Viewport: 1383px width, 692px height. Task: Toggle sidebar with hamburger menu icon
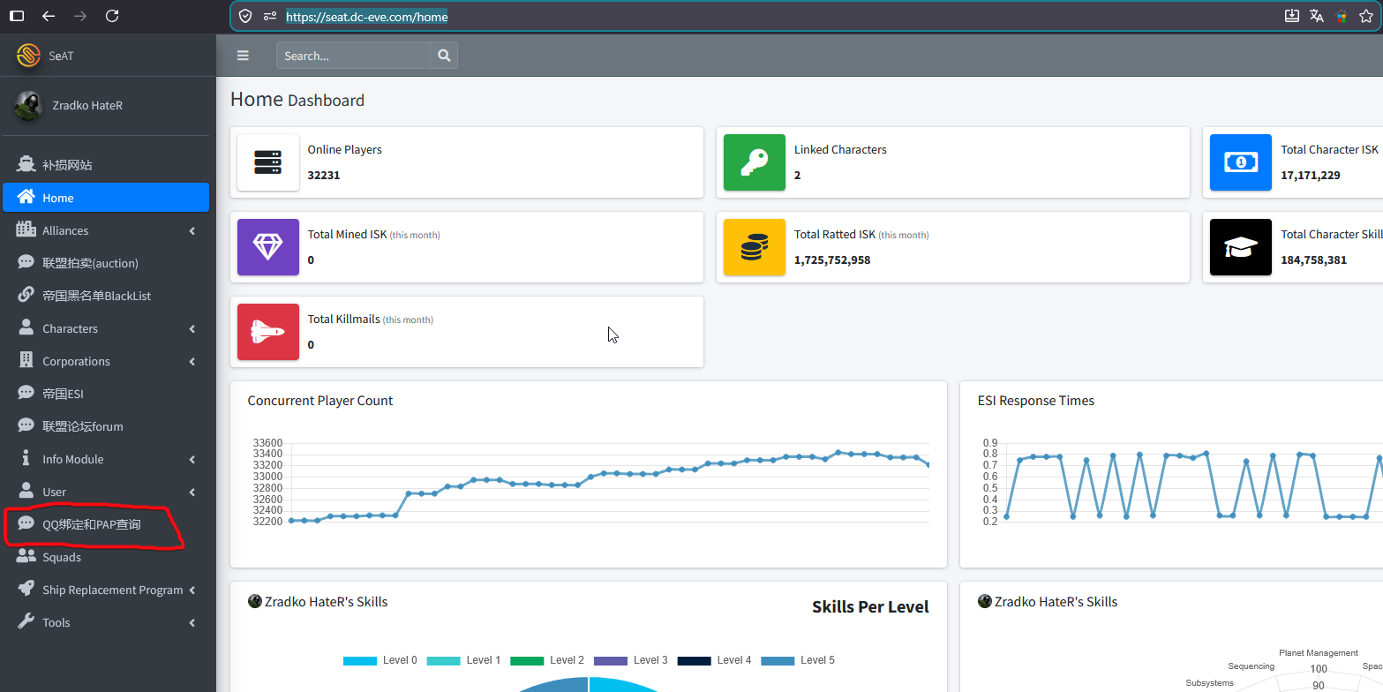[243, 56]
